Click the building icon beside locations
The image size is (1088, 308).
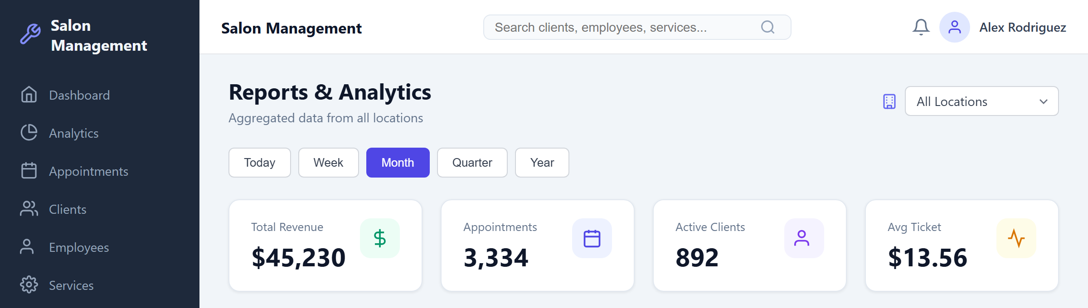tap(889, 101)
